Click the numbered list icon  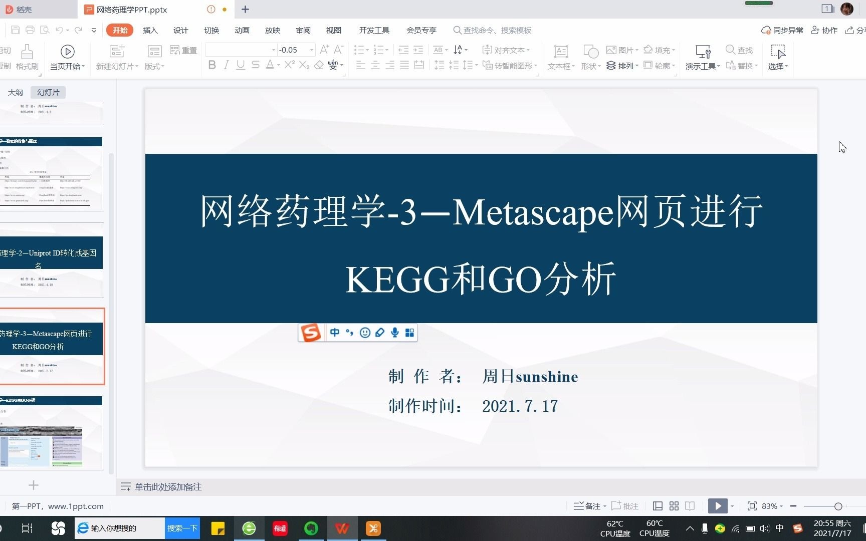(x=378, y=50)
